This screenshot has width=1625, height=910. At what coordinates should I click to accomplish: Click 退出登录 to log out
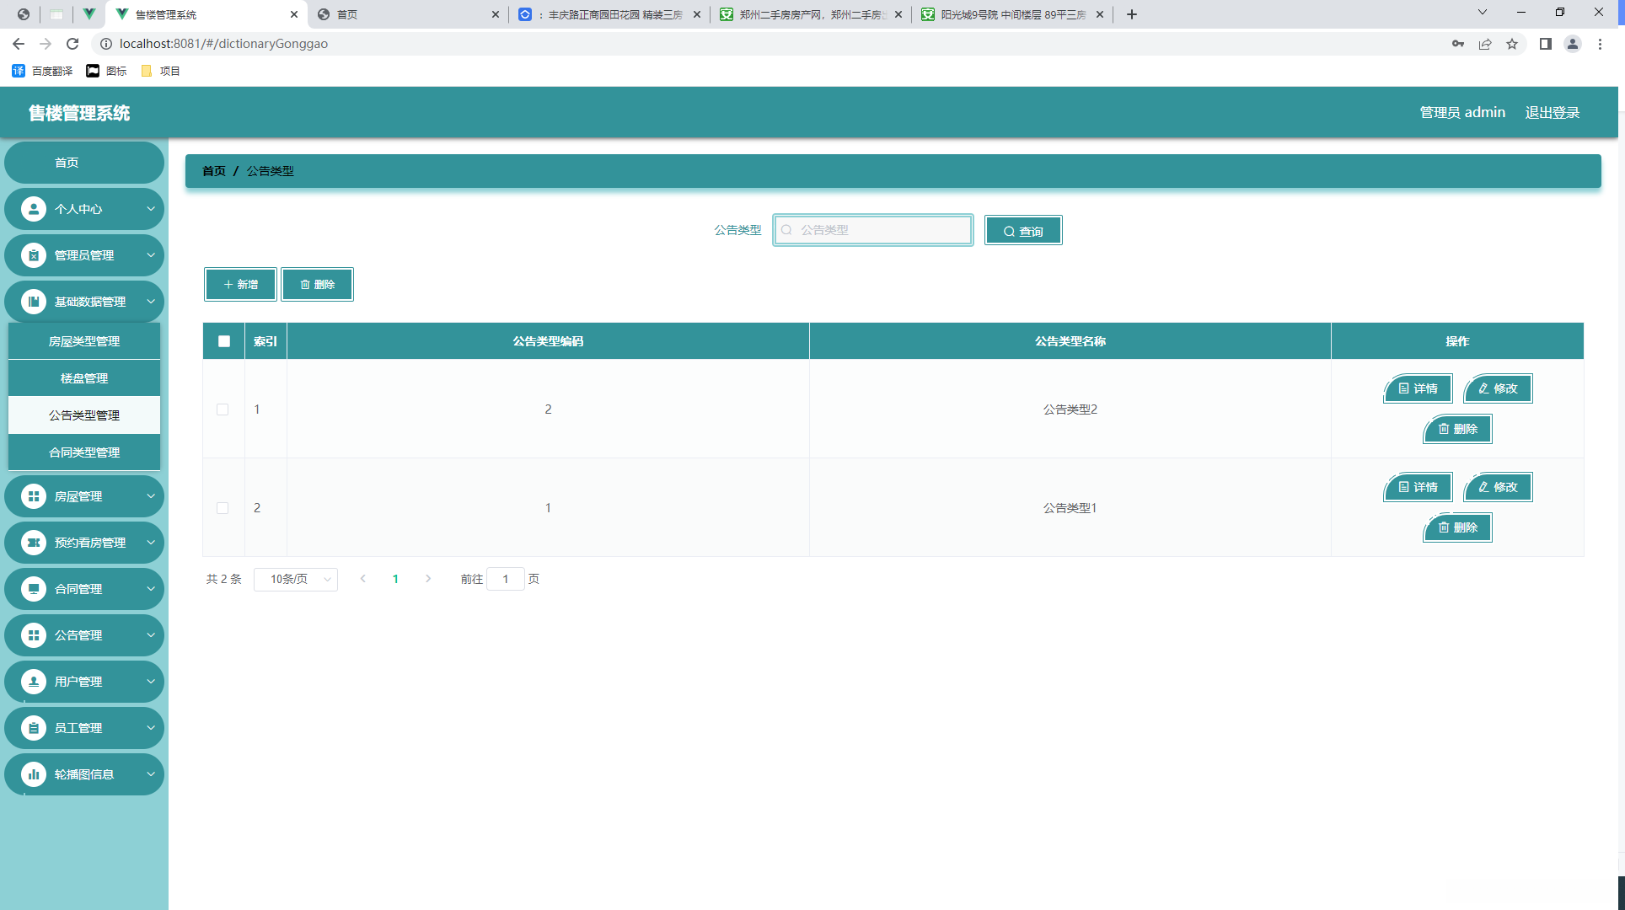[1552, 112]
